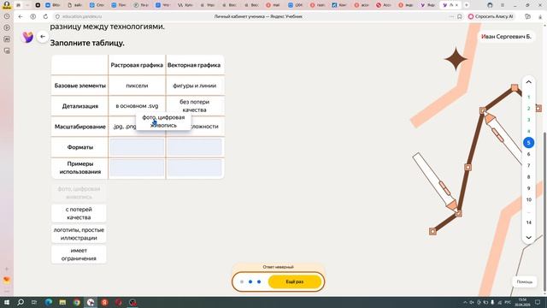Return to the previous lesson with the round back arrow
This screenshot has height=308, width=547.
(43, 36)
